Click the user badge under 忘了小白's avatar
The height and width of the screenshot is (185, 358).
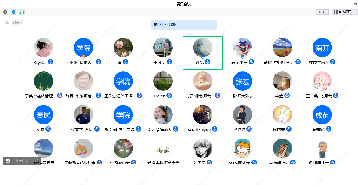[x=243, y=57]
